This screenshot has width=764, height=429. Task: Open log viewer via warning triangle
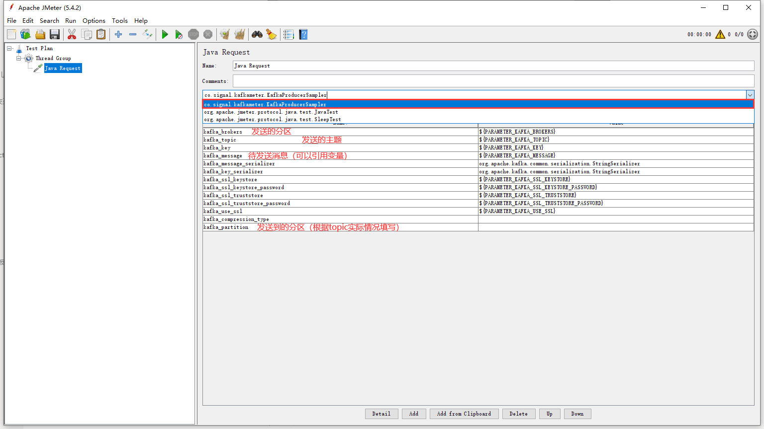(720, 34)
